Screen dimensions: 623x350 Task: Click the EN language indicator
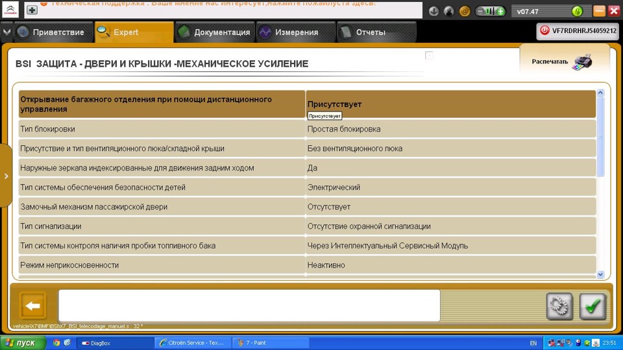[x=533, y=344]
